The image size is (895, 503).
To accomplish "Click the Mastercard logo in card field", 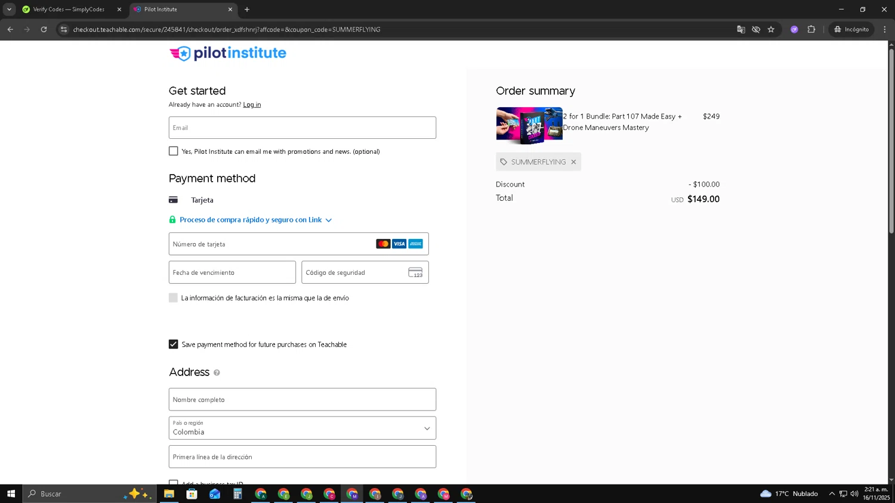I will click(x=383, y=244).
